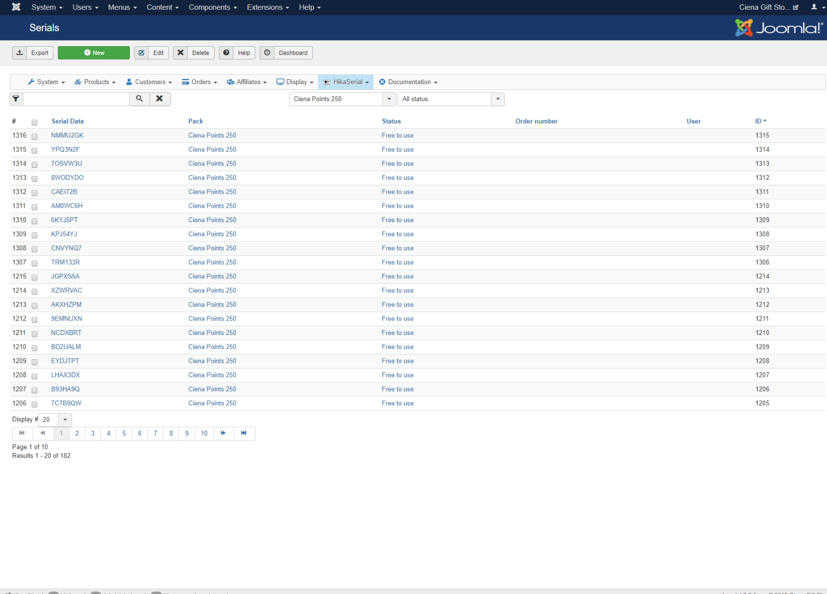Open the top bar Help menu
Viewport: 827px width, 594px height.
point(310,7)
